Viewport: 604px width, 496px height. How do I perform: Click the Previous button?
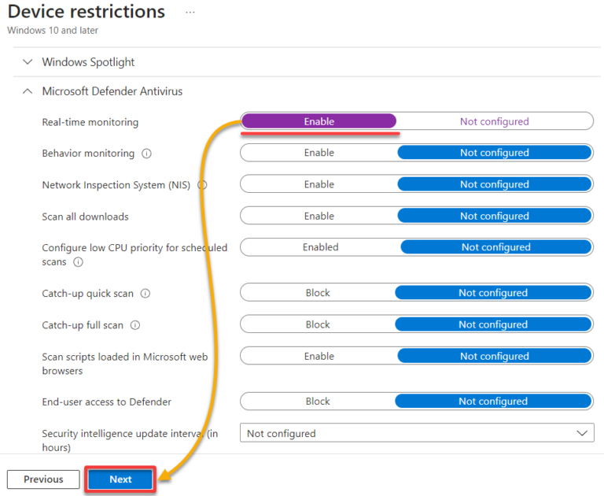point(43,479)
